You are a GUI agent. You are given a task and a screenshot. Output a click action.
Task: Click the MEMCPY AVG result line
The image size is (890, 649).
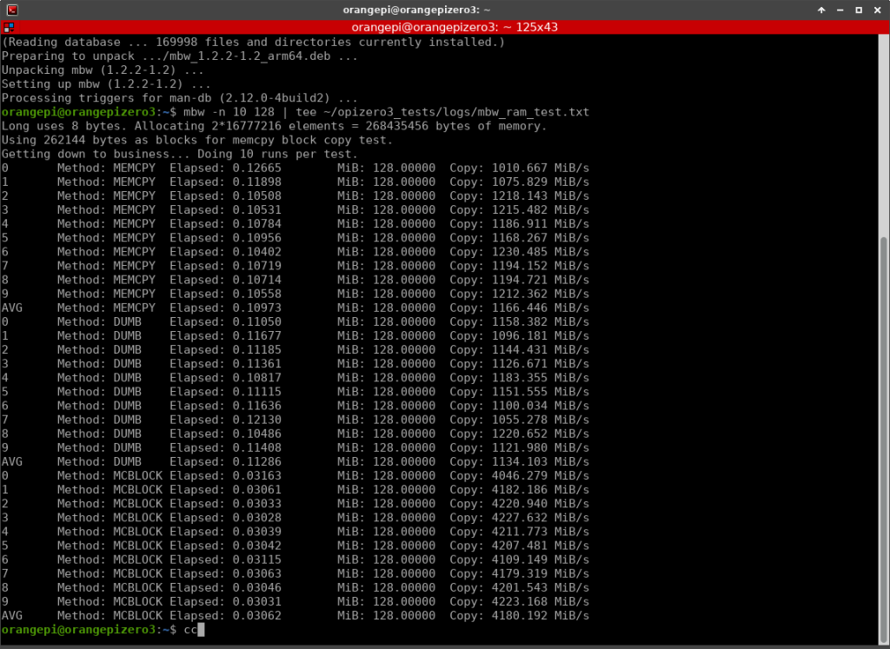tap(296, 308)
